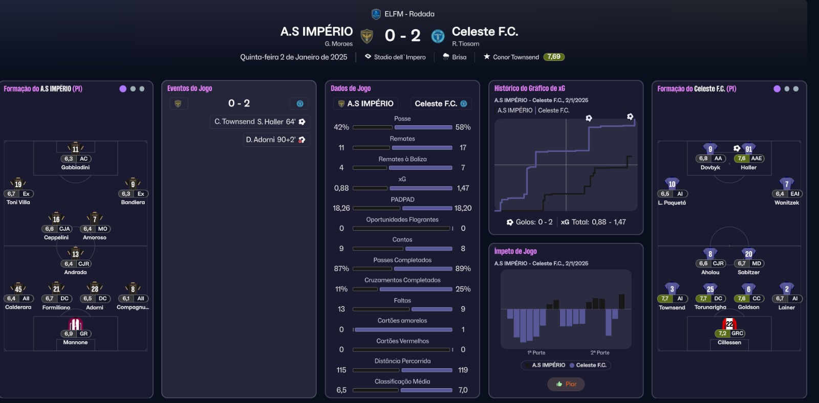The height and width of the screenshot is (403, 819).
Task: Select Cillessen's goalkeeper shirt icon
Action: [729, 324]
